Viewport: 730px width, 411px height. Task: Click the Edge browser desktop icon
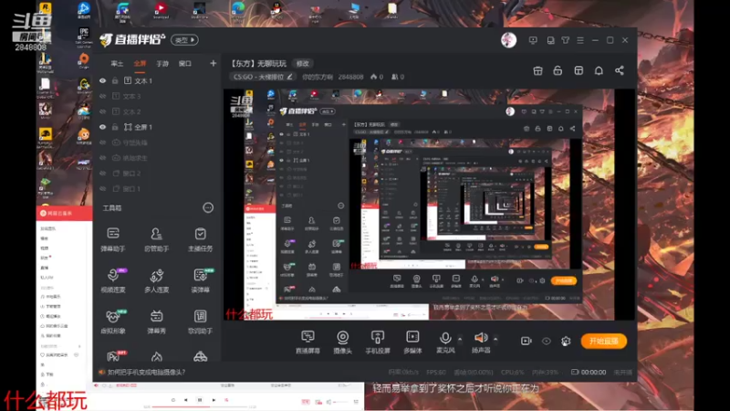coord(238,9)
